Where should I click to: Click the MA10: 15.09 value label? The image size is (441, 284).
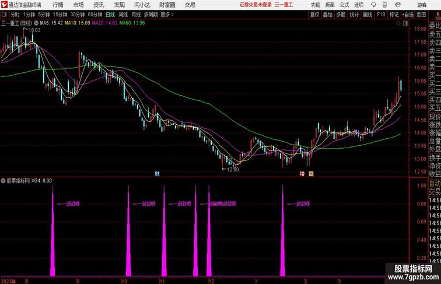point(78,23)
